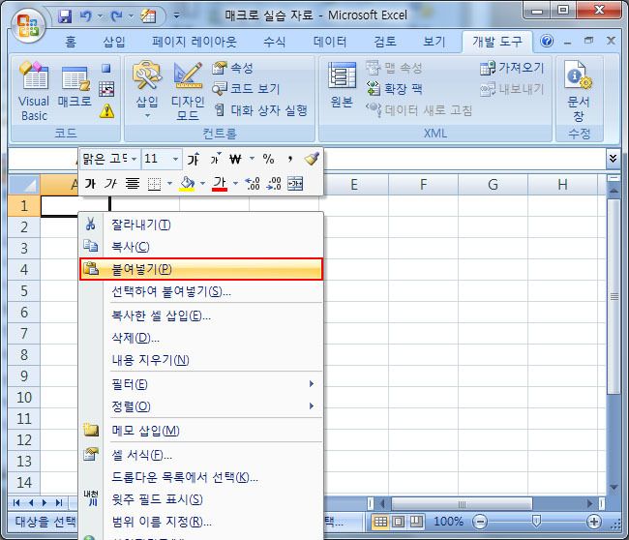The height and width of the screenshot is (540, 629).
Task: Expand currency format dropdown arrow
Action: (252, 159)
